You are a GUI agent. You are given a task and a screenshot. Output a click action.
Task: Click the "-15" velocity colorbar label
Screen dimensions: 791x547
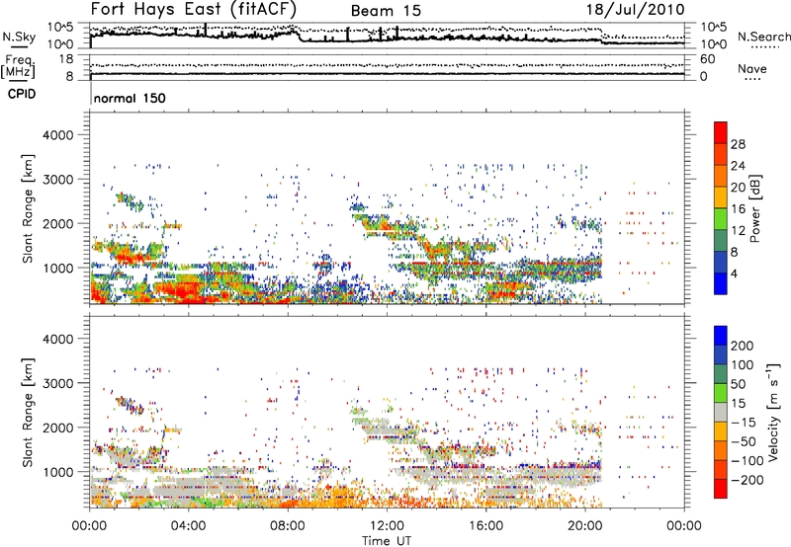742,423
